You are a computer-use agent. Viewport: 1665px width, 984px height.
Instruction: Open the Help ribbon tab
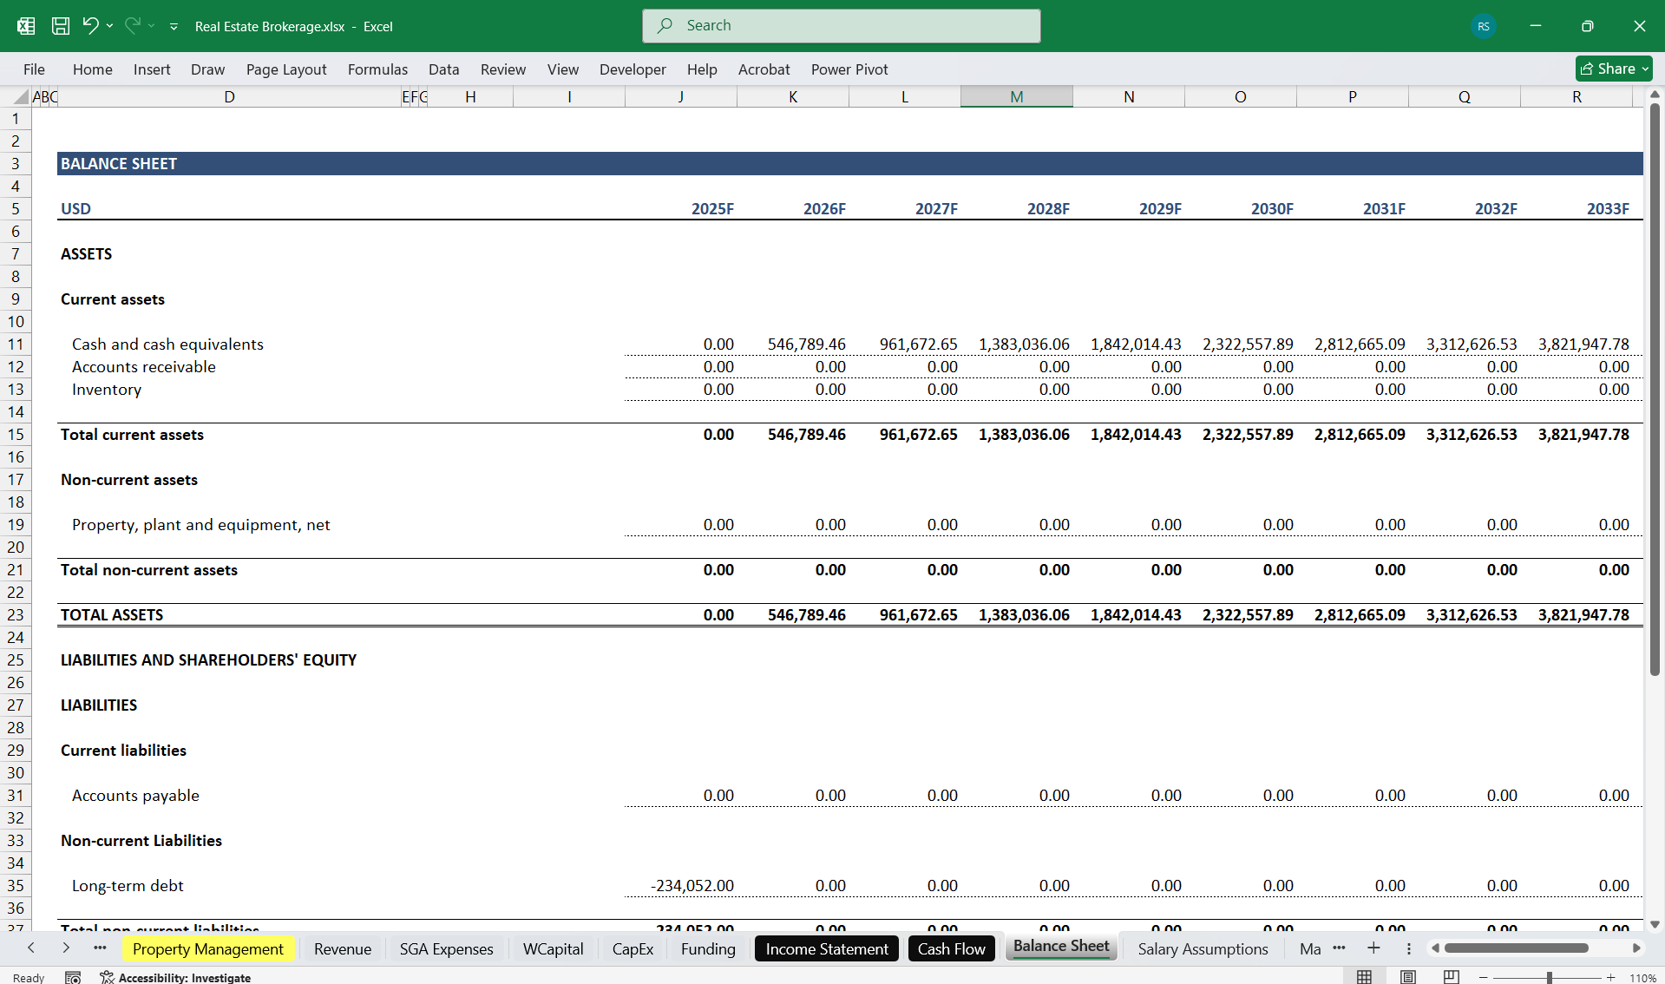click(x=702, y=69)
